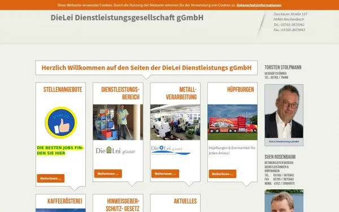Click Weiterlesen button in Dienstleistungsbereich card
Image resolution: width=339 pixels, height=212 pixels.
(108, 174)
